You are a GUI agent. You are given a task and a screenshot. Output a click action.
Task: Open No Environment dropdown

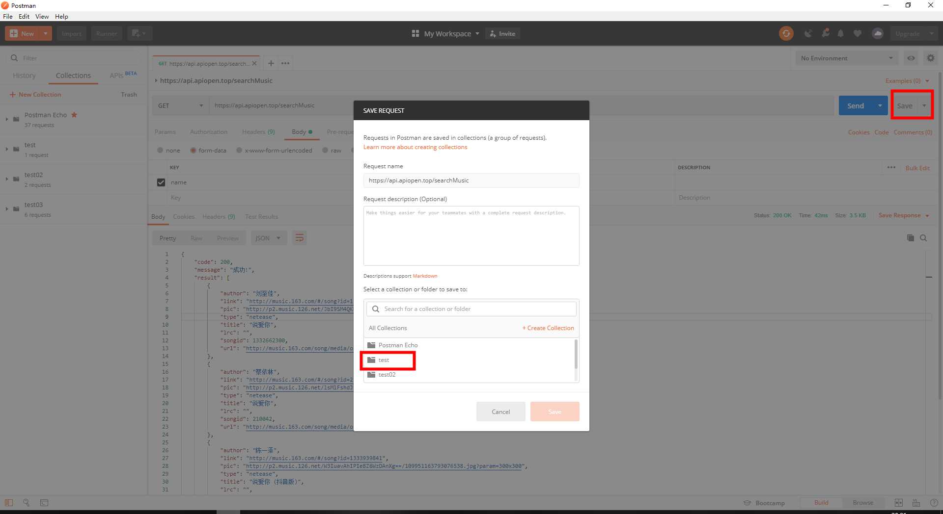coord(847,58)
